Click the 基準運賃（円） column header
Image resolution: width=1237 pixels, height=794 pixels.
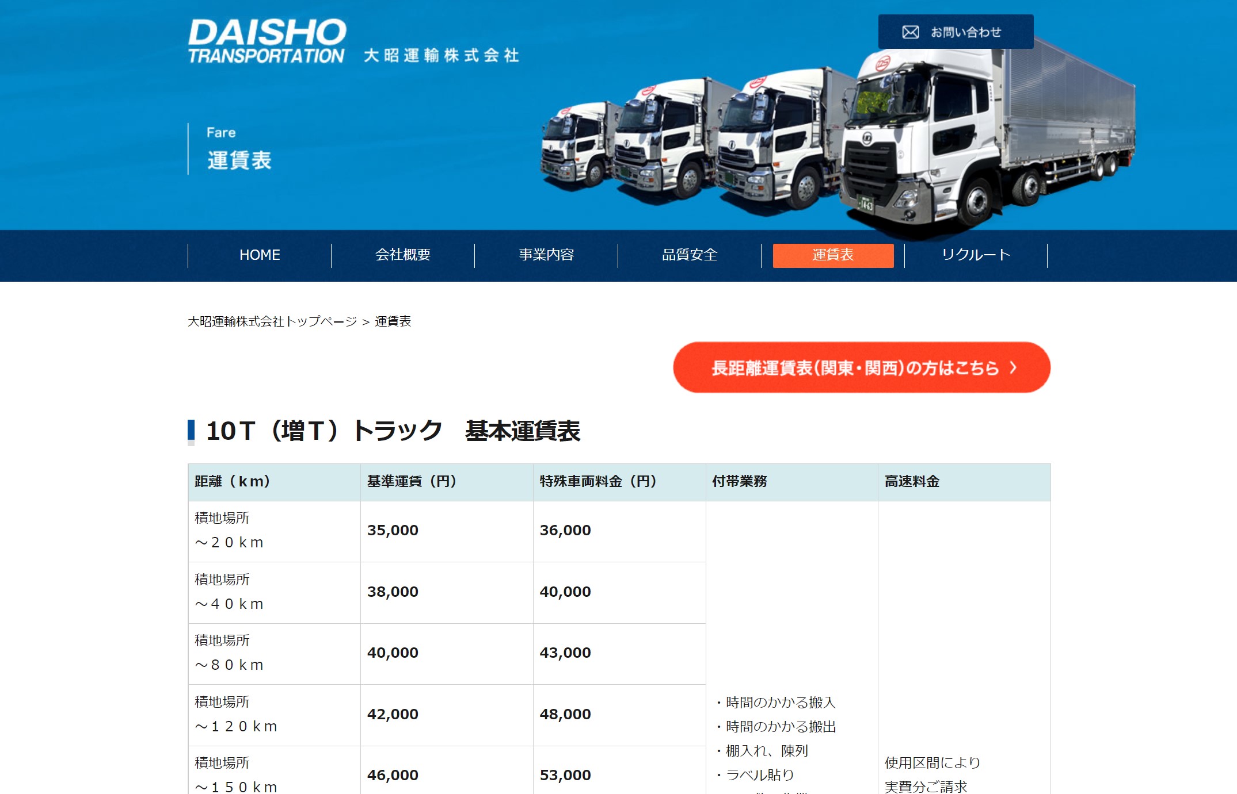pyautogui.click(x=447, y=482)
